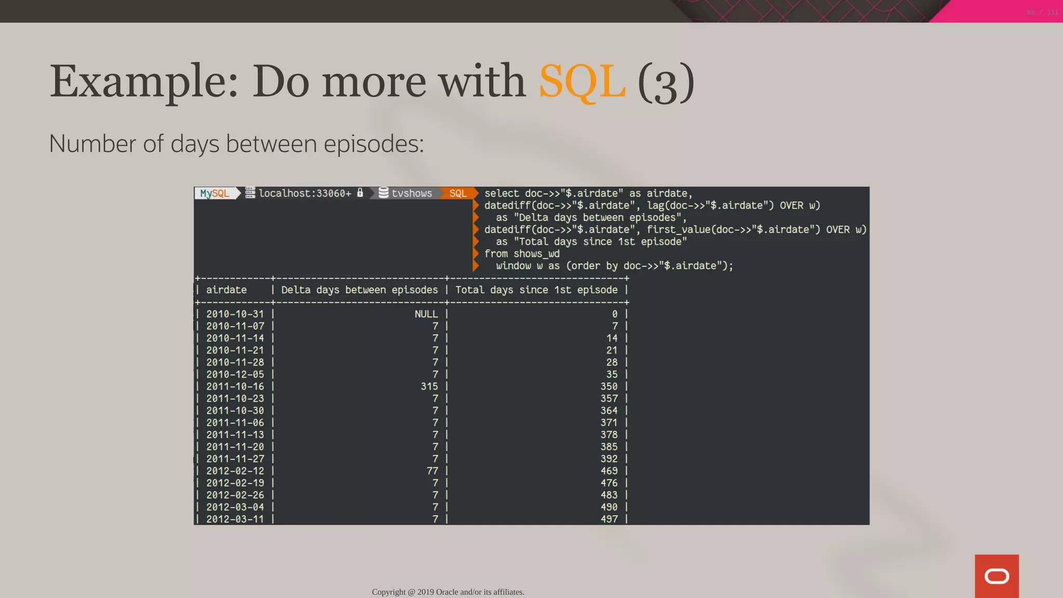Click the airdate column header
This screenshot has height=598, width=1063.
(226, 290)
